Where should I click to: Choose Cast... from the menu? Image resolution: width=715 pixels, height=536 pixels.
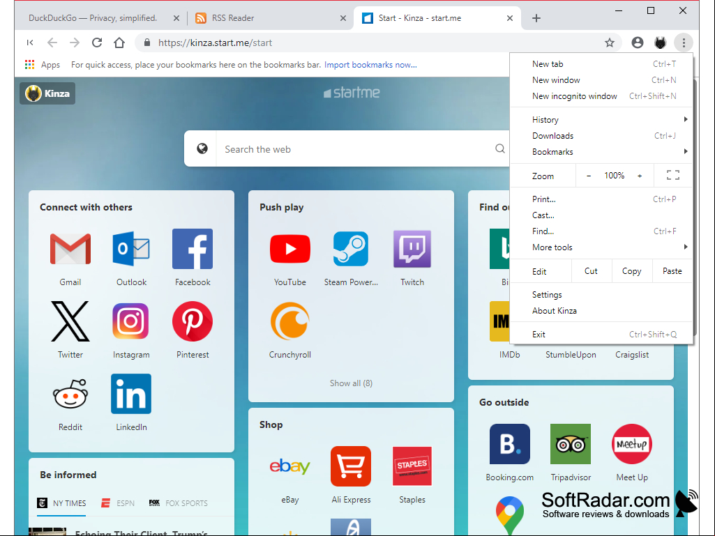[x=601, y=215]
